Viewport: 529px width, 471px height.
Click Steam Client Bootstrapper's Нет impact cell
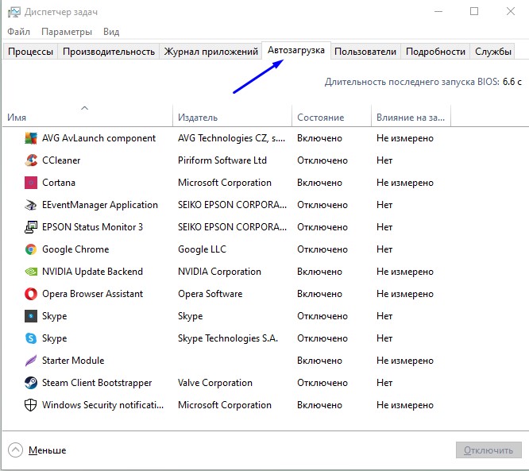pos(384,383)
